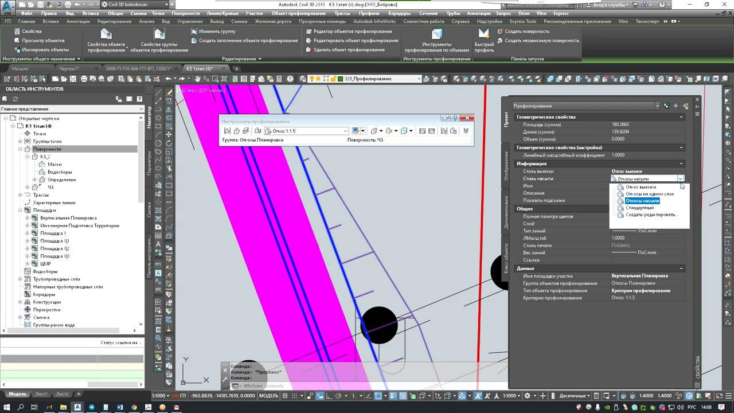Expand the Площадки tree node
Screen dimensions: 734x413
click(20, 211)
